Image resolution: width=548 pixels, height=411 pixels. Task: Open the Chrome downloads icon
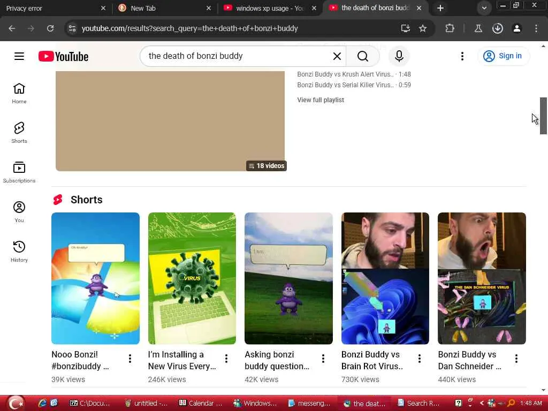498,28
